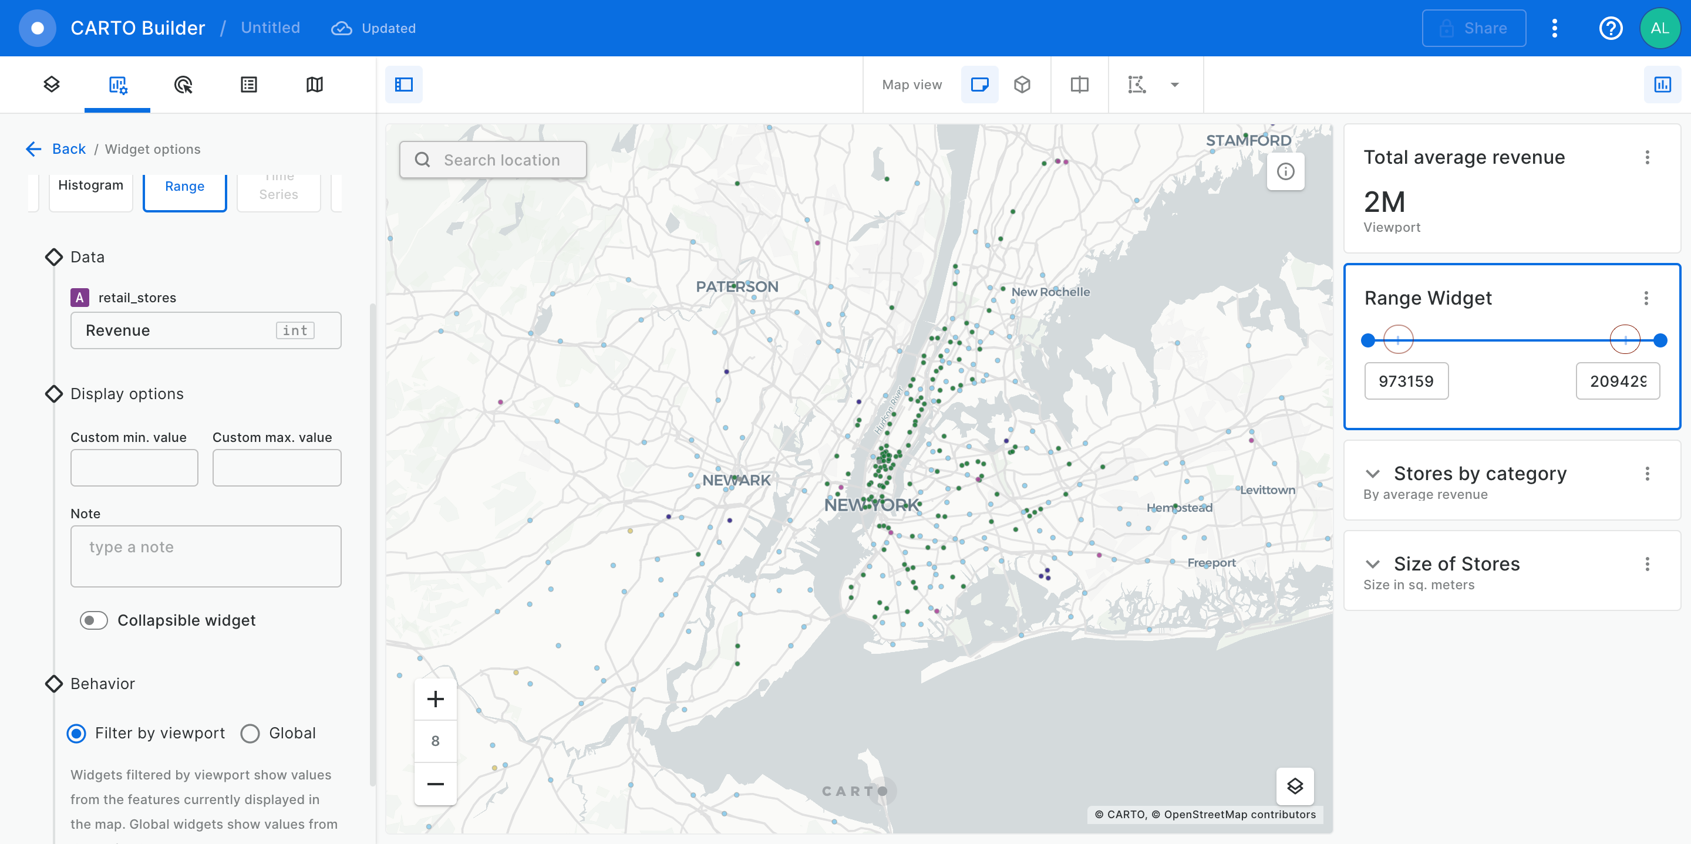Select Filter by viewport radio button
The width and height of the screenshot is (1691, 844).
[x=76, y=733]
